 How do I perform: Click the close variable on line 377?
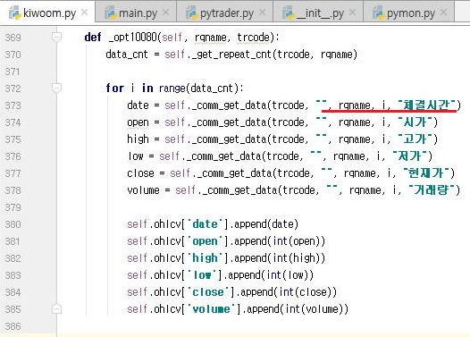[140, 173]
